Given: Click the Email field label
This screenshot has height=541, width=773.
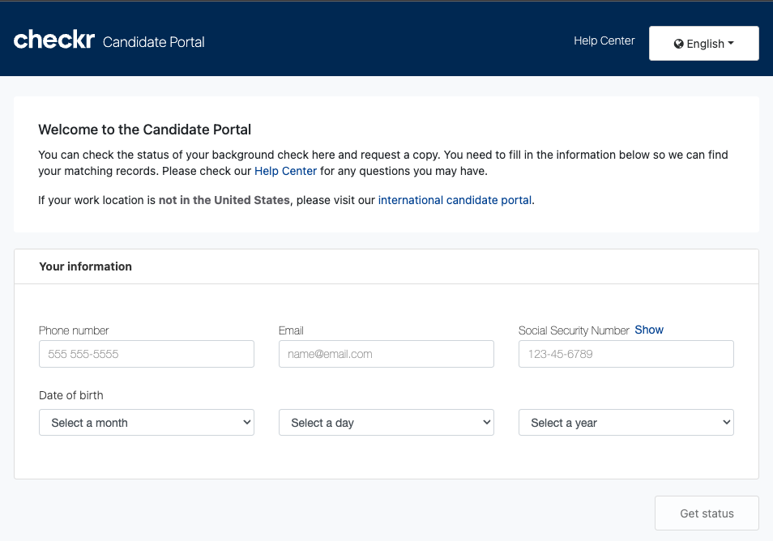Looking at the screenshot, I should click(x=291, y=330).
